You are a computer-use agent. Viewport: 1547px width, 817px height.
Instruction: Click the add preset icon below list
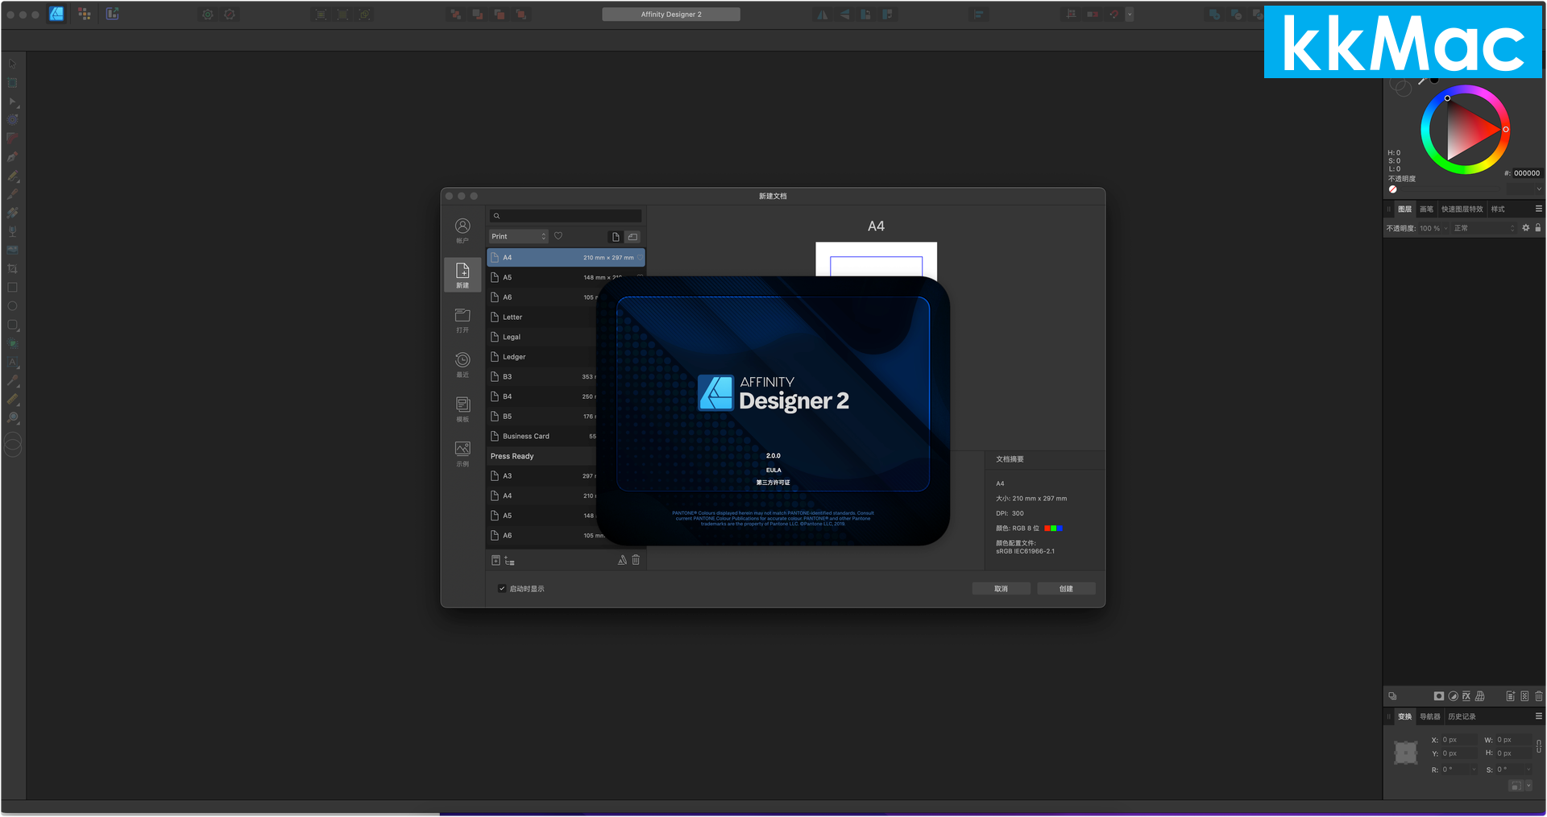pyautogui.click(x=496, y=560)
